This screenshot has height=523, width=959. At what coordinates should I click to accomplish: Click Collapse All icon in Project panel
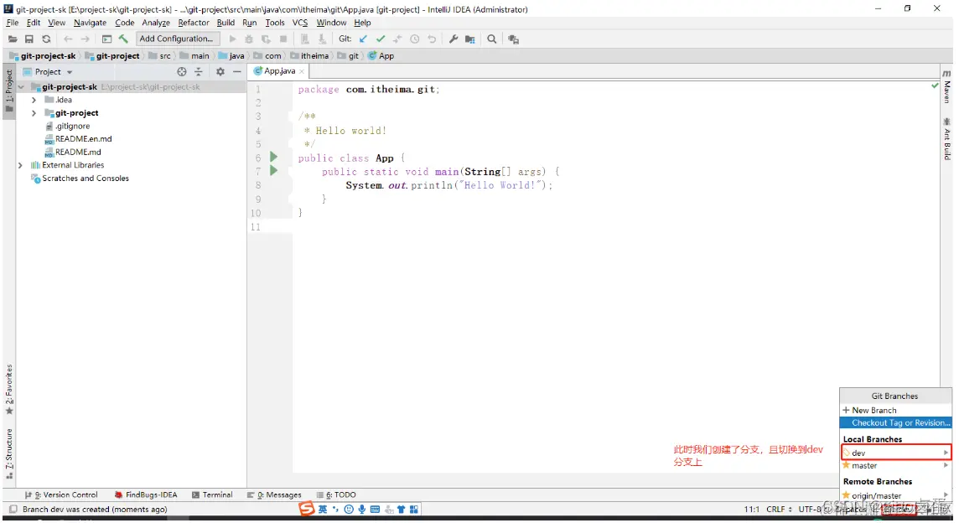[198, 71]
